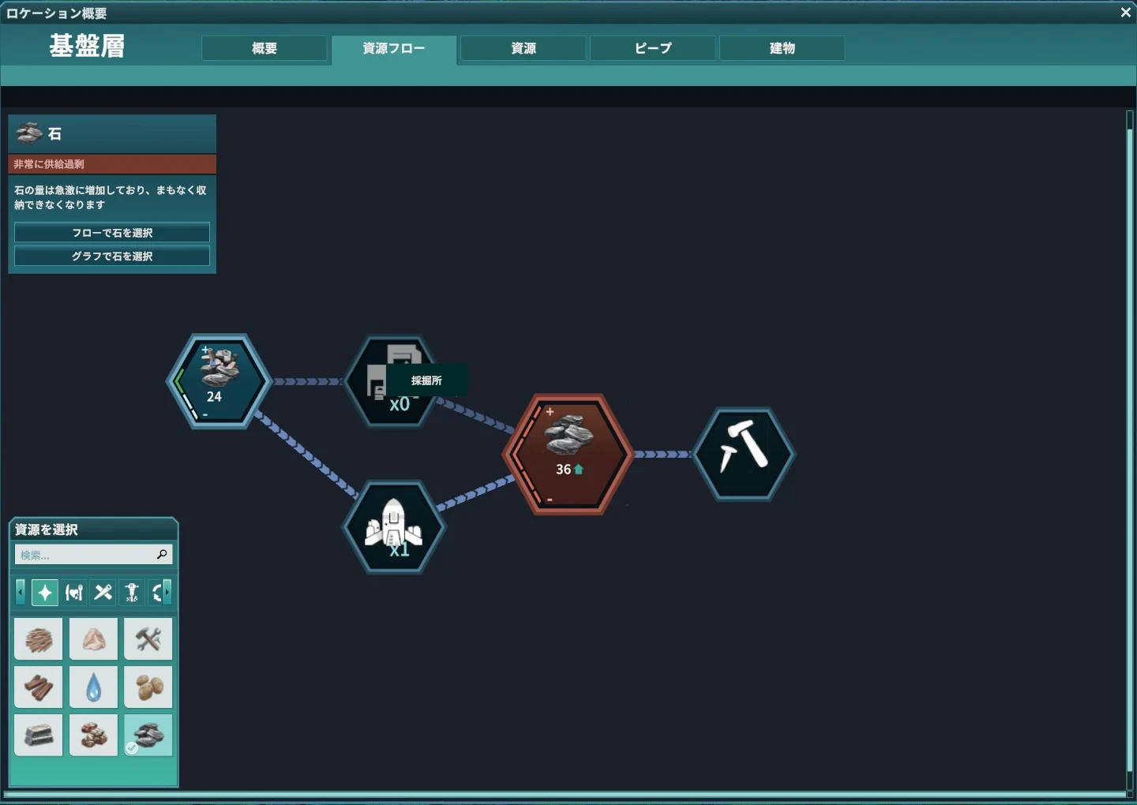Choose the partly hidden recycle category filter

(156, 593)
